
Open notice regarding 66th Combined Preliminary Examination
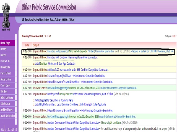click(x=72, y=57)
